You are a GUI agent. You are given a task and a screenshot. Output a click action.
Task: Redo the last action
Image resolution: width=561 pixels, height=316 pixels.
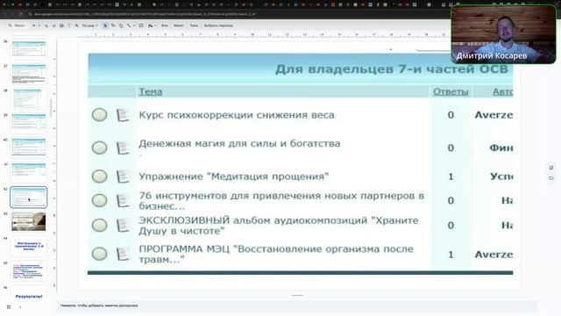coord(54,25)
